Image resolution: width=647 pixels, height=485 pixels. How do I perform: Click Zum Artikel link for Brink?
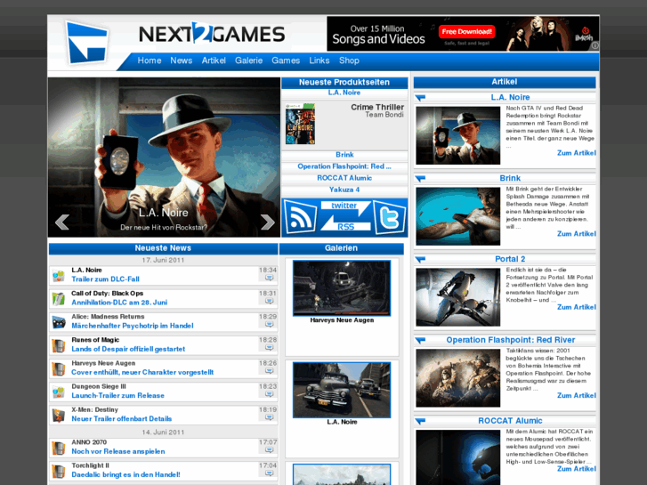coord(576,234)
